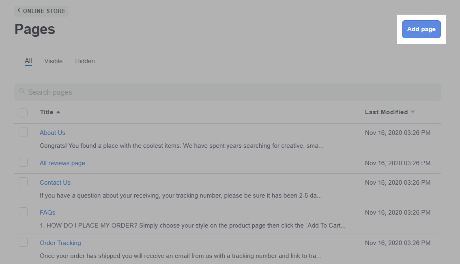
Task: Switch to the Hidden tab
Action: point(85,61)
